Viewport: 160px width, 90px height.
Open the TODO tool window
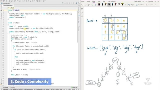tap(12, 87)
